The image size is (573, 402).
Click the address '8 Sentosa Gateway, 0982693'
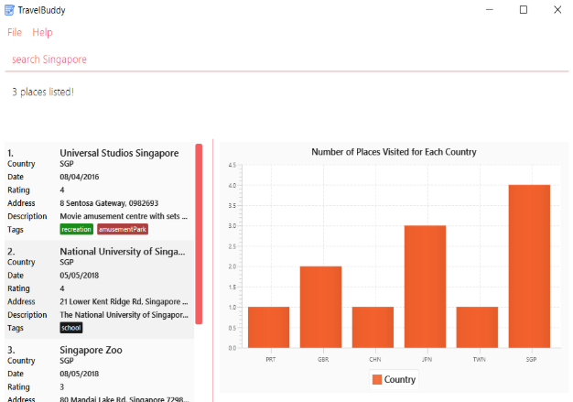[x=109, y=203]
